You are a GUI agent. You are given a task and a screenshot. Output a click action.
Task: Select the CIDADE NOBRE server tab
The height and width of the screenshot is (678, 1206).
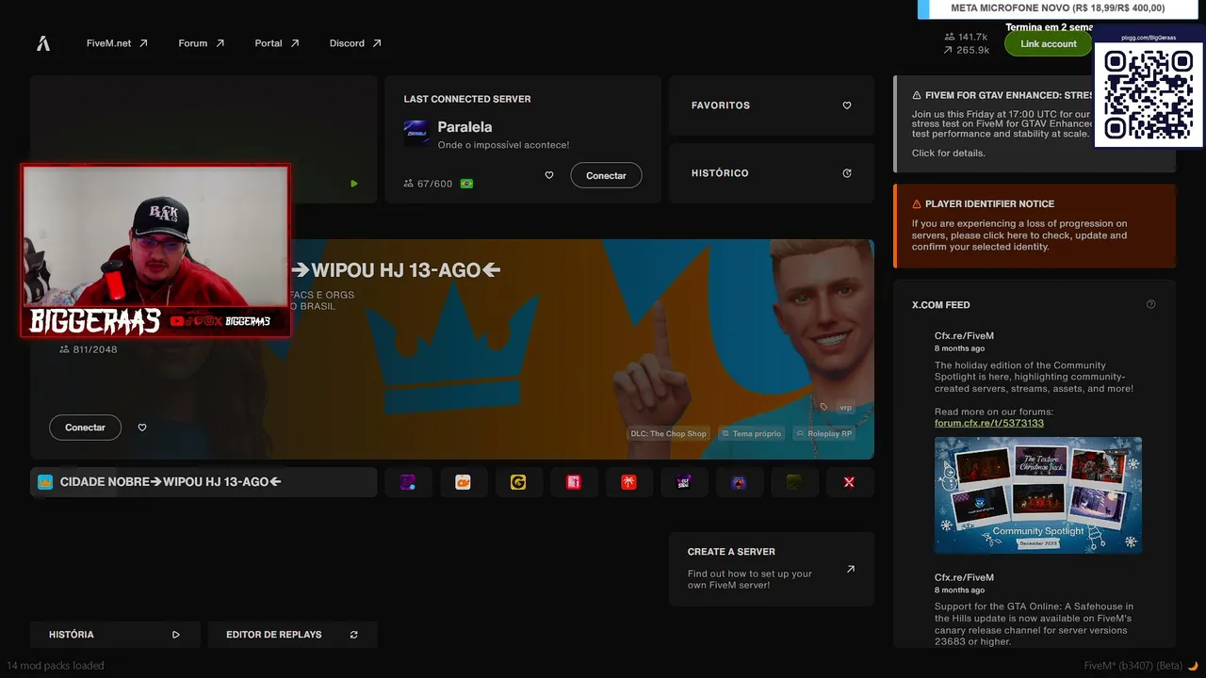(x=204, y=482)
